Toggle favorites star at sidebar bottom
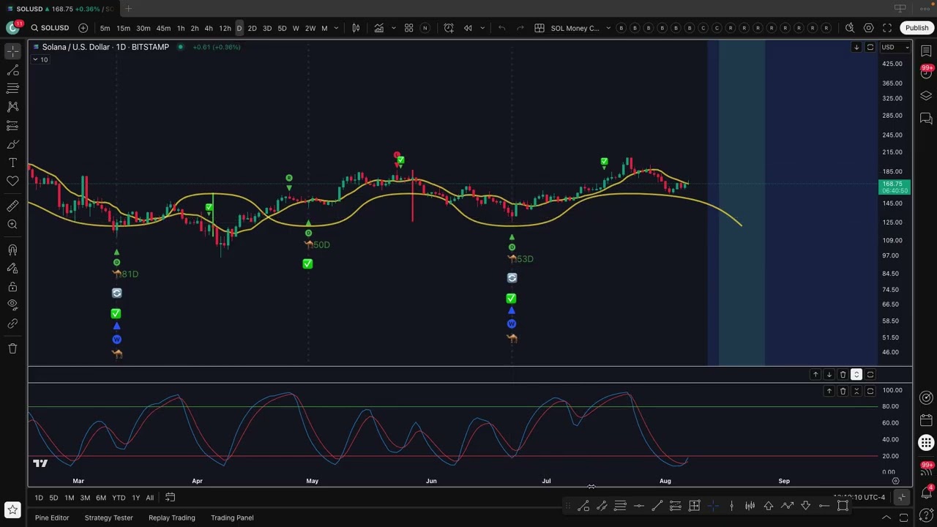Viewport: 937px width, 527px height. pyautogui.click(x=12, y=509)
